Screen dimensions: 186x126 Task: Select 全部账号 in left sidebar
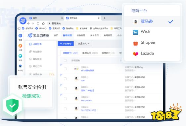coord(35,44)
